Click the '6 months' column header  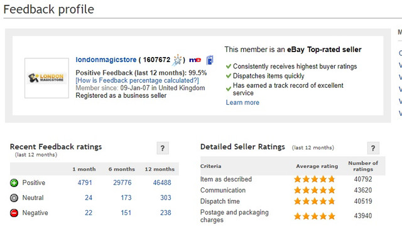point(121,169)
